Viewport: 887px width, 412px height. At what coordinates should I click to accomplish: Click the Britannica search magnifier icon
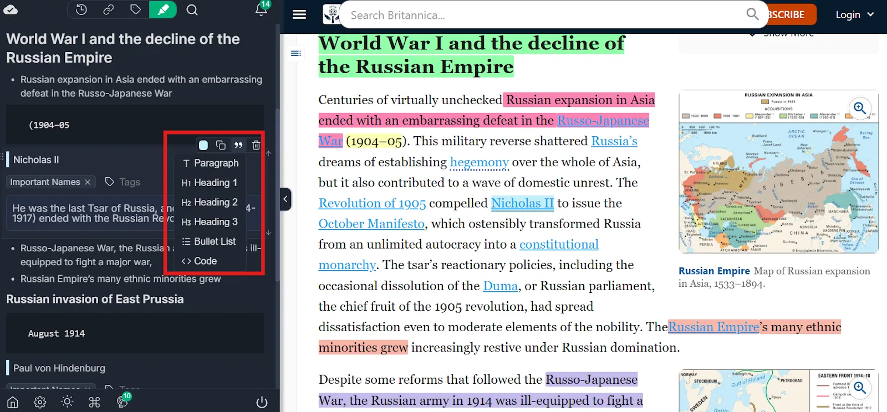tap(752, 14)
